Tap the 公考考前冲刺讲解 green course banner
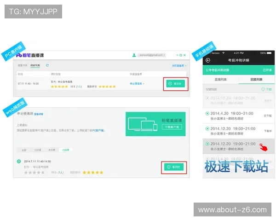Image resolution: width=276 pixels, height=221 pixels. 238,70
